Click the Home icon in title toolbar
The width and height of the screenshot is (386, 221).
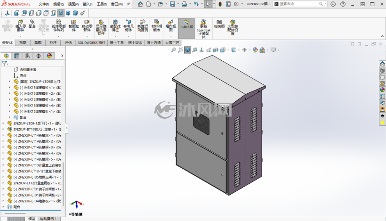click(140, 4)
